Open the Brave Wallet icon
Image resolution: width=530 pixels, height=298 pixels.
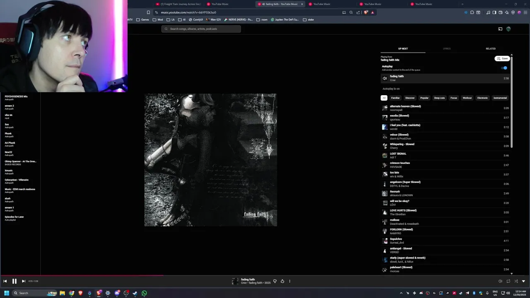(x=501, y=12)
